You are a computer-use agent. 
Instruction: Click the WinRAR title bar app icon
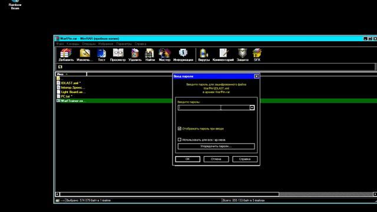coord(58,38)
